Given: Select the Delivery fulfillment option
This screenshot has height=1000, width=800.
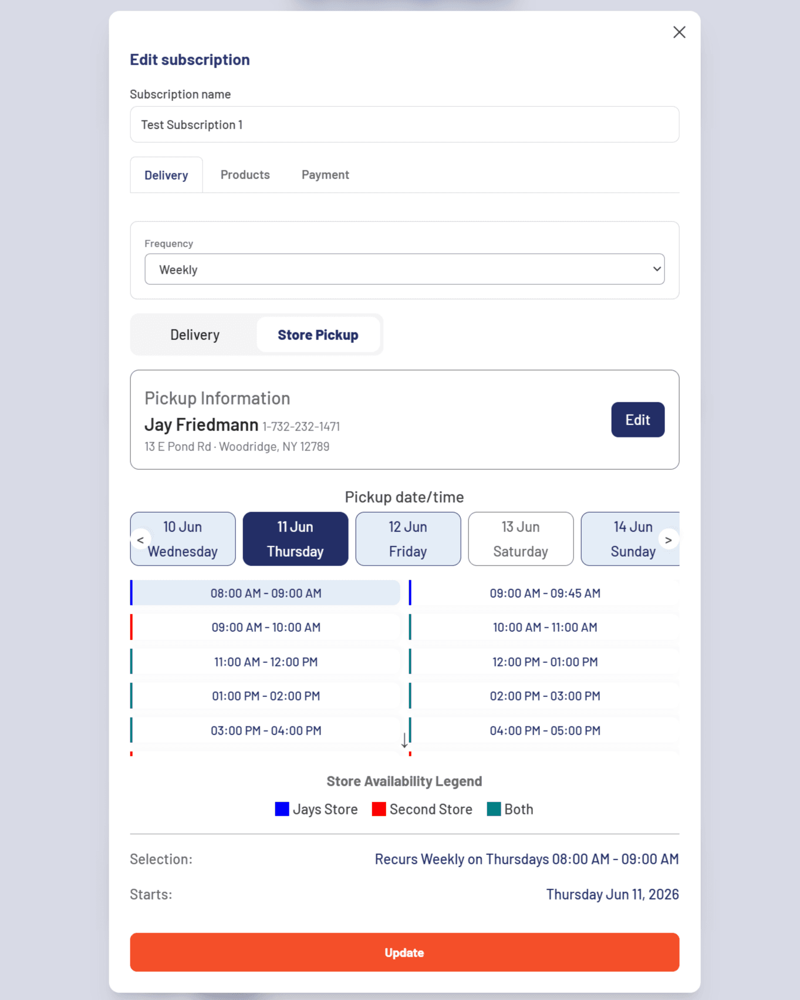Looking at the screenshot, I should [195, 335].
